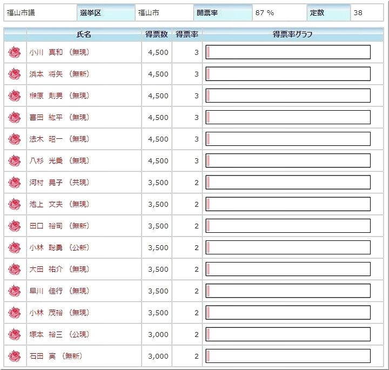This screenshot has width=389, height=370.
Task: Click the rose icon beside 法木 昭一
Action: click(x=15, y=139)
